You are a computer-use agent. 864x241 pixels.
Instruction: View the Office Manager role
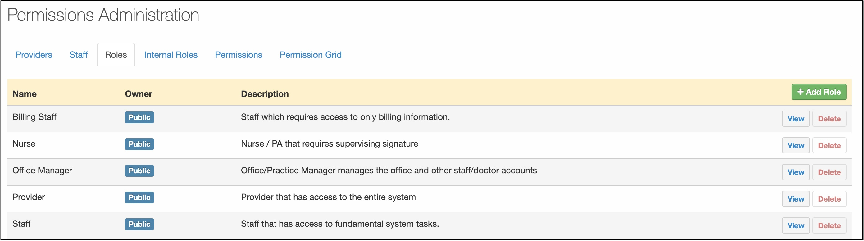point(795,172)
